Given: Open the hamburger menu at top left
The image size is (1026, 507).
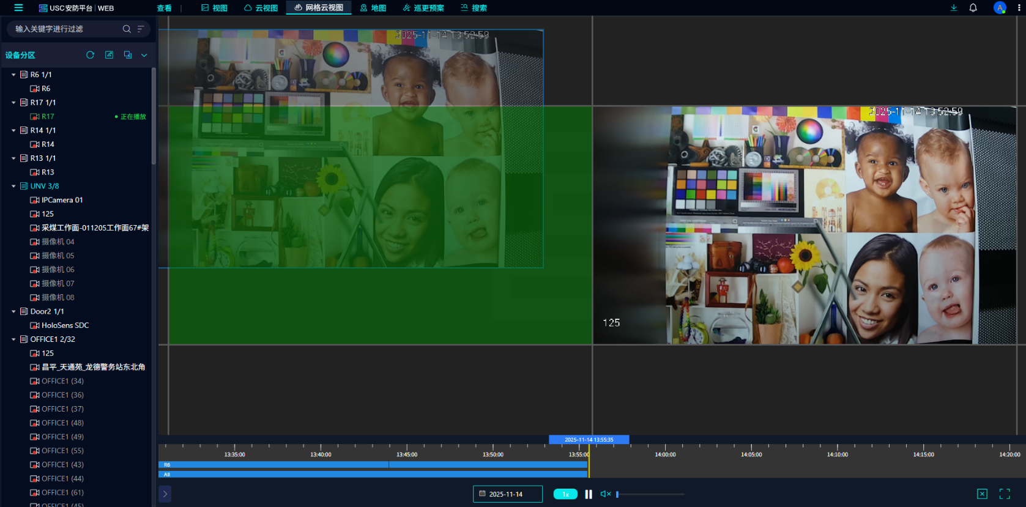Looking at the screenshot, I should click(x=18, y=8).
